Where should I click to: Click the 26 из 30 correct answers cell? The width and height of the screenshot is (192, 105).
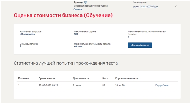coord(120,85)
